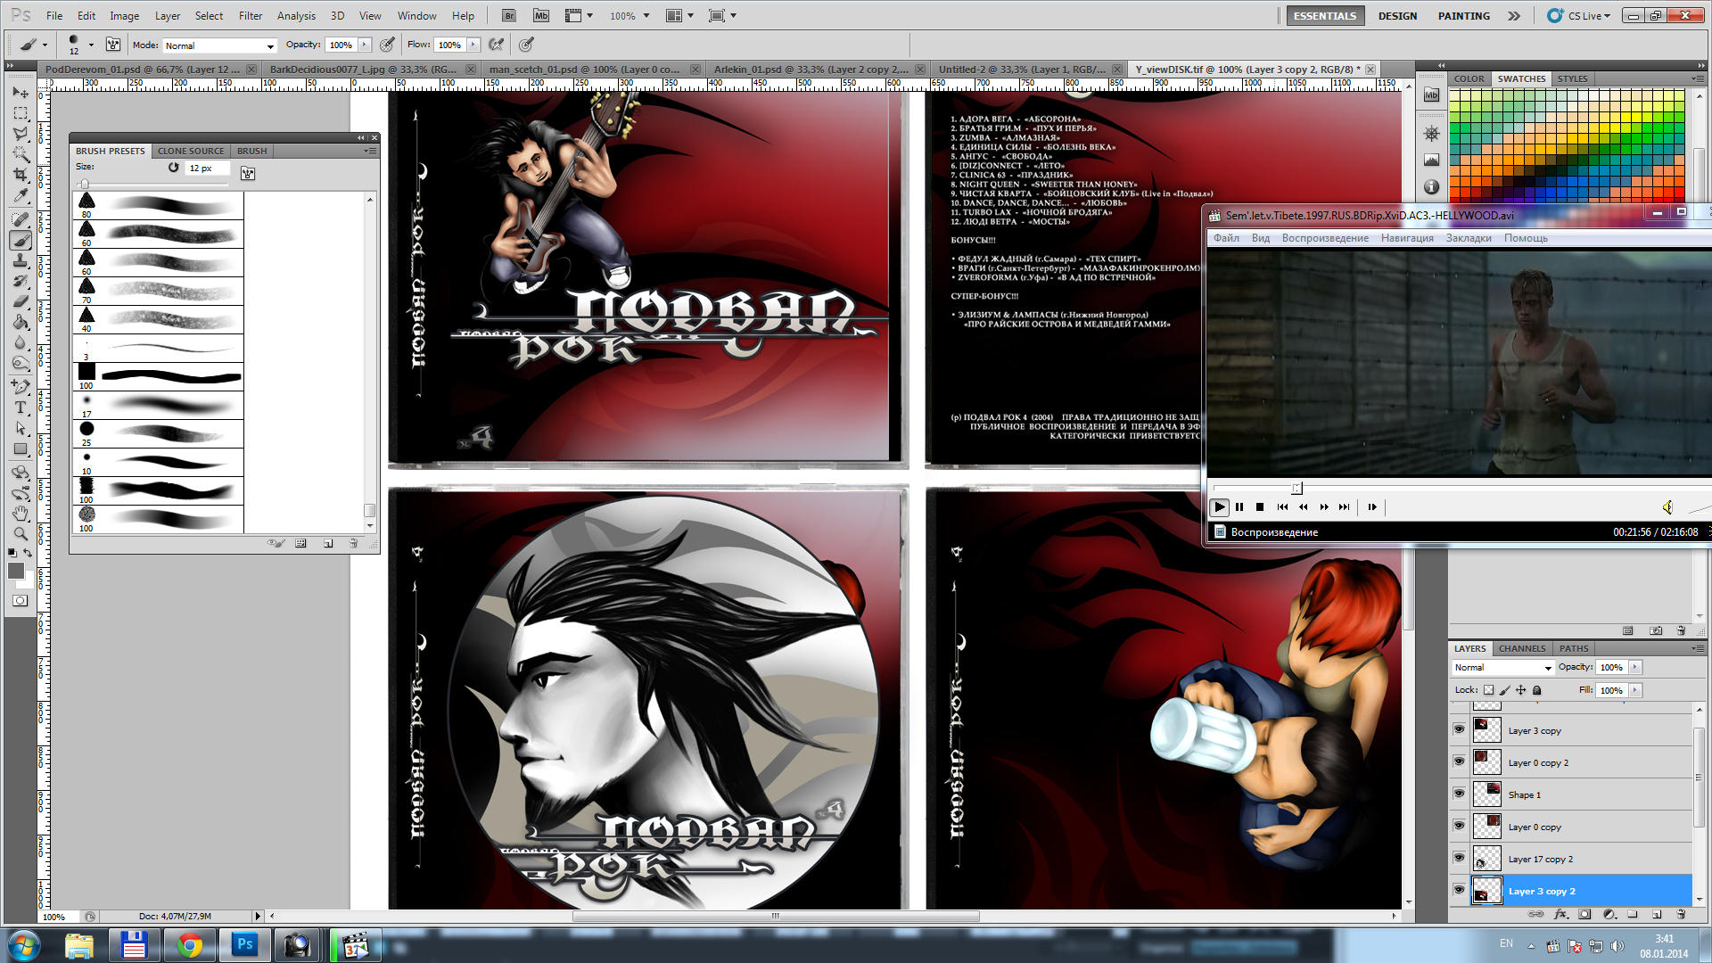1712x963 pixels.
Task: Select the Hand tool
Action: coord(21,514)
